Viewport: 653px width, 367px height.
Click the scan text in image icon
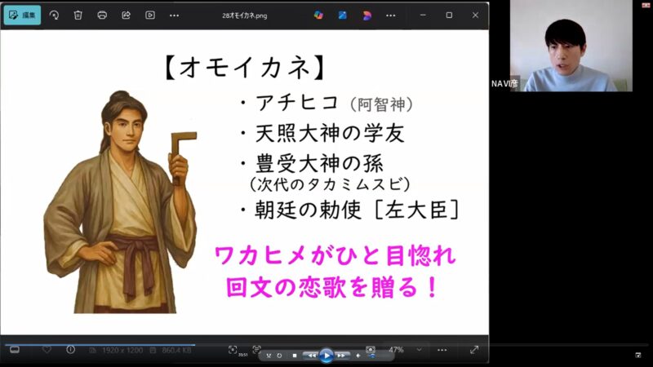coord(233,350)
